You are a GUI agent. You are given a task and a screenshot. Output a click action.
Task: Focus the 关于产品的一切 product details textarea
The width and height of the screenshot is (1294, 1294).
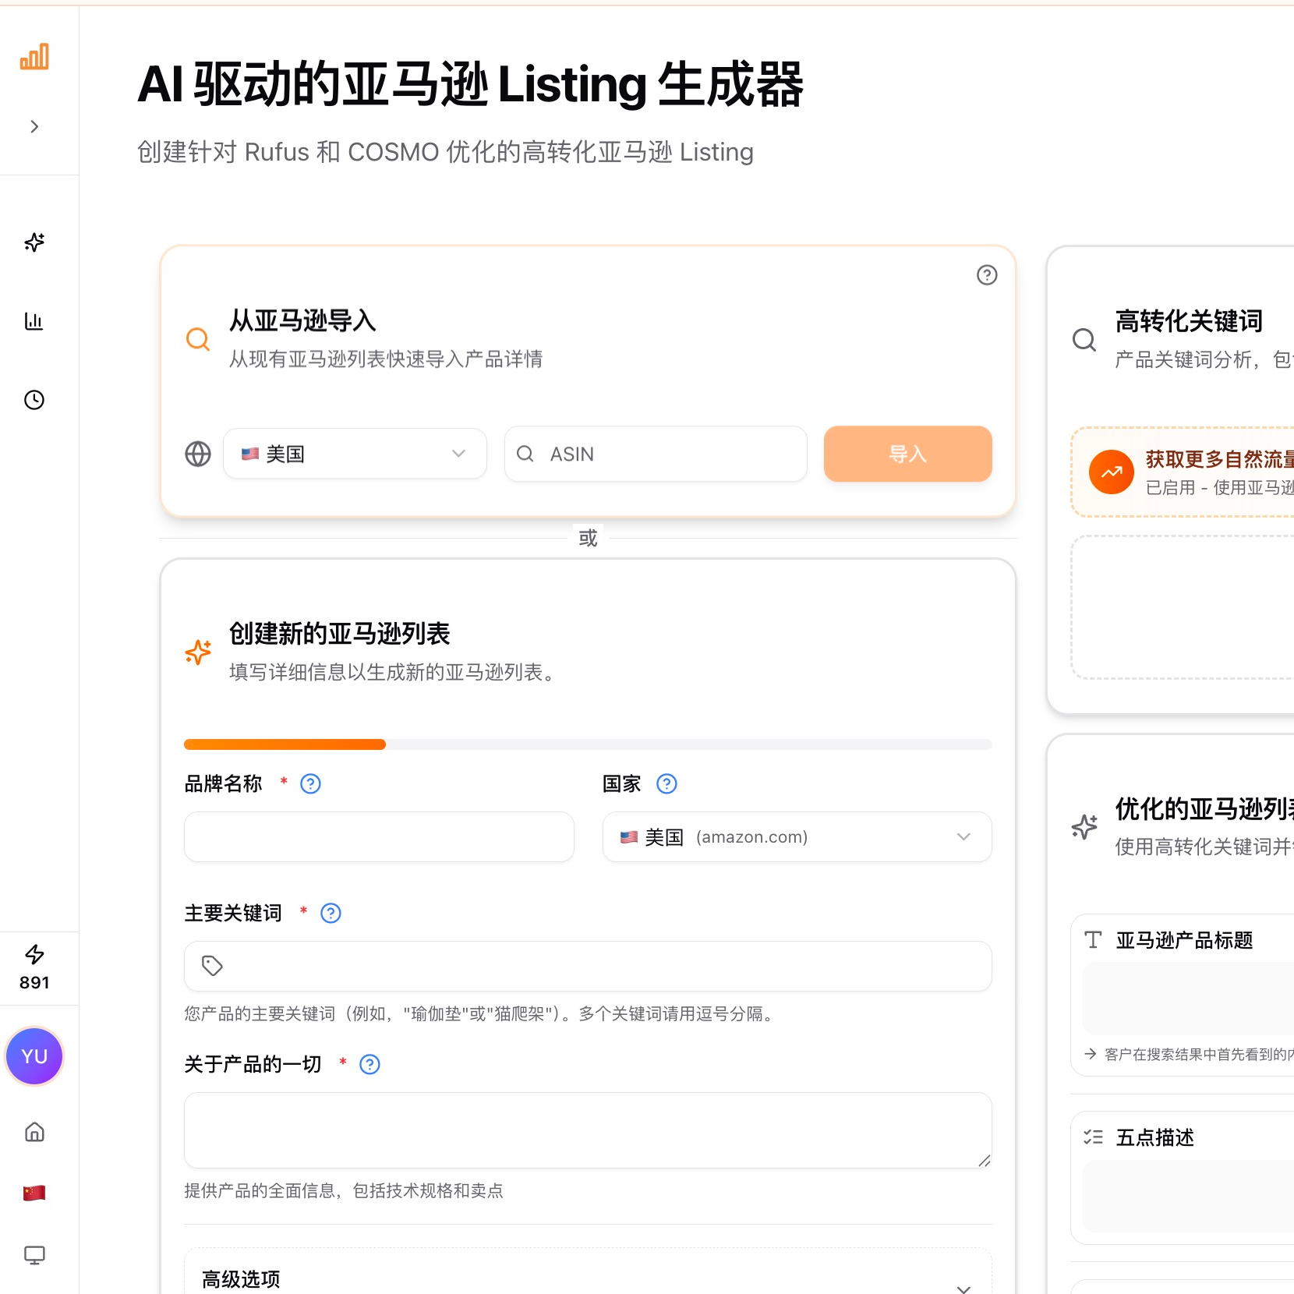pyautogui.click(x=589, y=1130)
